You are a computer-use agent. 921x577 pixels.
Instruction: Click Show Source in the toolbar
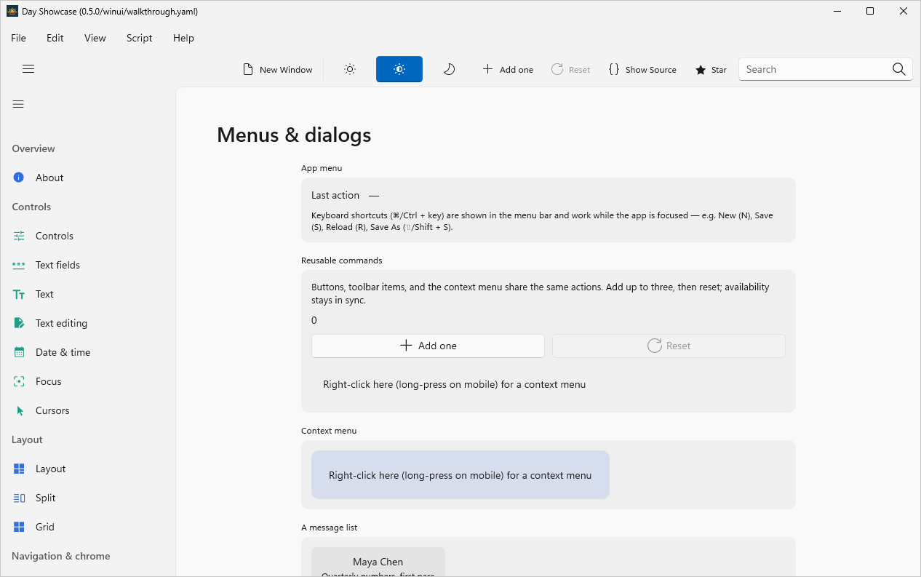tap(642, 70)
